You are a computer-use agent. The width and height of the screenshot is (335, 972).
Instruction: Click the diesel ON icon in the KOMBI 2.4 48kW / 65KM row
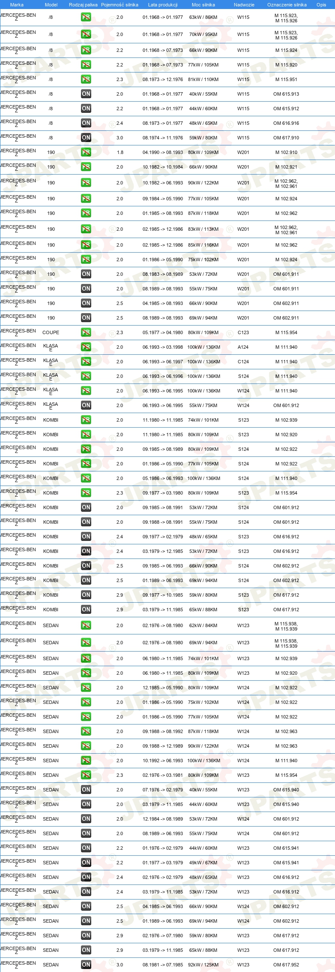(x=86, y=537)
